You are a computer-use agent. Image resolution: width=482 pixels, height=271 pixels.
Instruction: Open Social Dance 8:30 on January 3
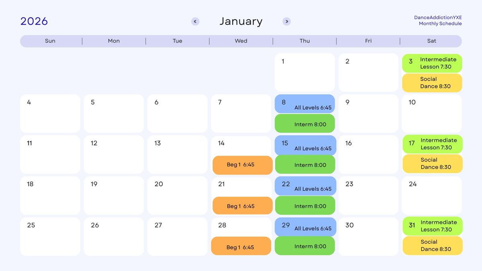click(x=432, y=83)
